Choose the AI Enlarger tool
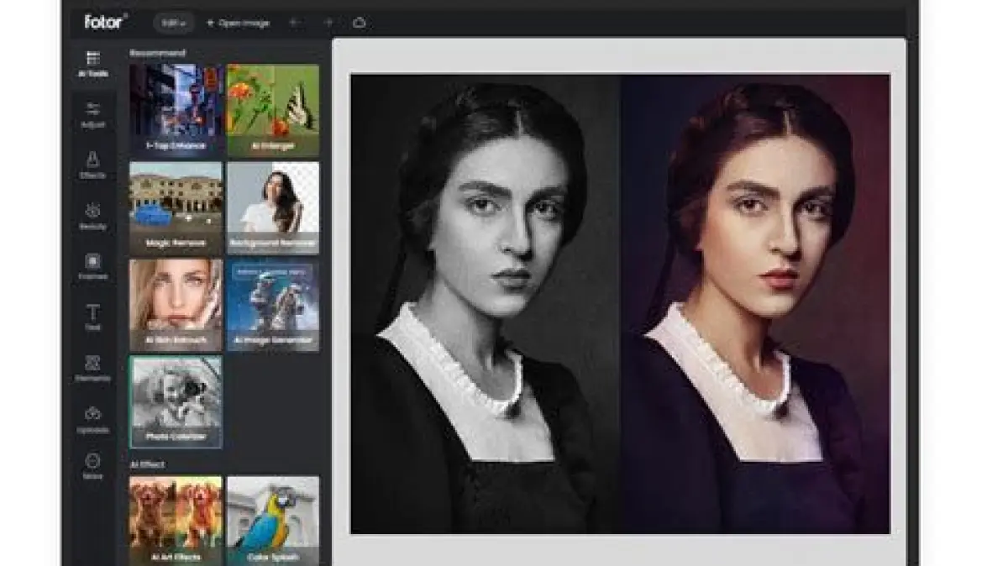Viewport: 1008px width, 566px height. coord(273,110)
